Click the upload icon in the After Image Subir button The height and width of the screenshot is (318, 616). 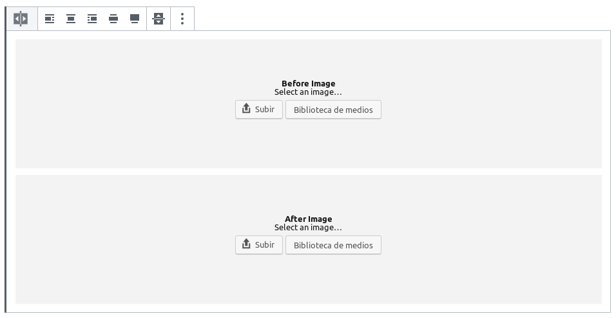246,244
